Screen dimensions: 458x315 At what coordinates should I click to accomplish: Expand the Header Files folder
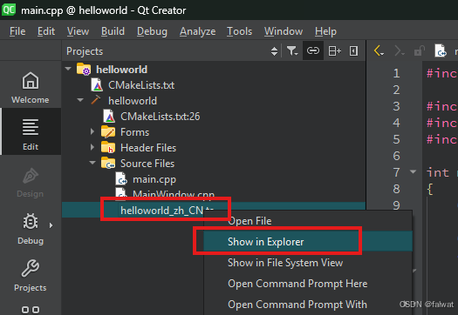pyautogui.click(x=92, y=147)
